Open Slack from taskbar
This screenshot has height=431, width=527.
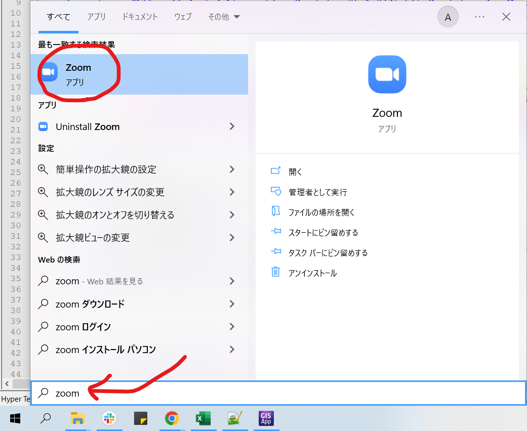coord(109,418)
